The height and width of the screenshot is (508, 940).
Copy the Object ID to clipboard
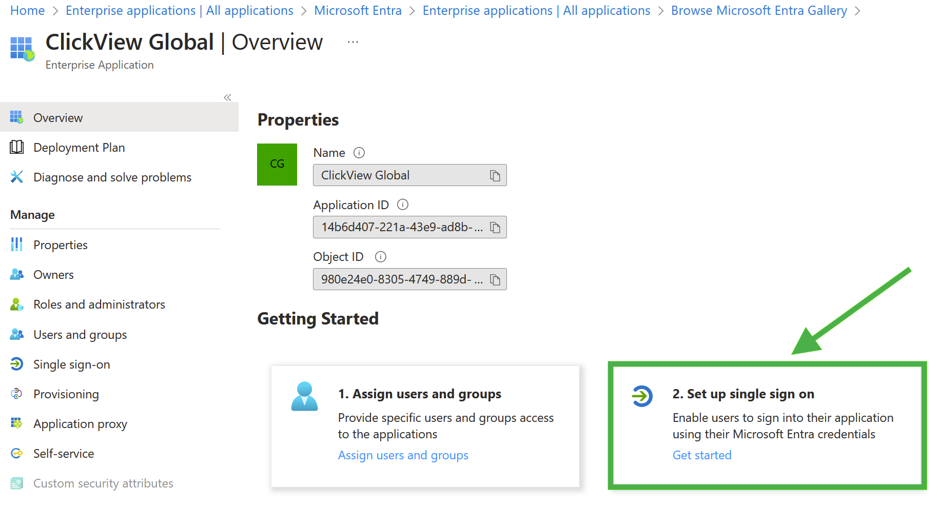(x=495, y=280)
